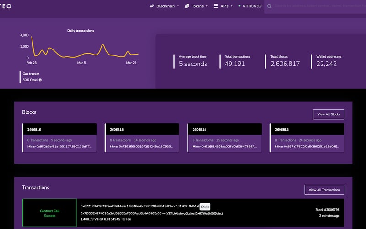Open miner 0x897c7F6C2f2c5C8f9201b16d09E address

coord(312,147)
